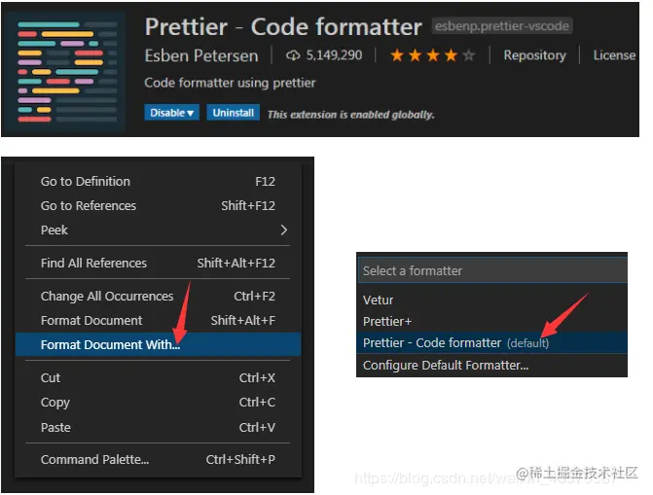Click the Esben Petersen publisher name
The height and width of the screenshot is (495, 653).
coord(201,55)
